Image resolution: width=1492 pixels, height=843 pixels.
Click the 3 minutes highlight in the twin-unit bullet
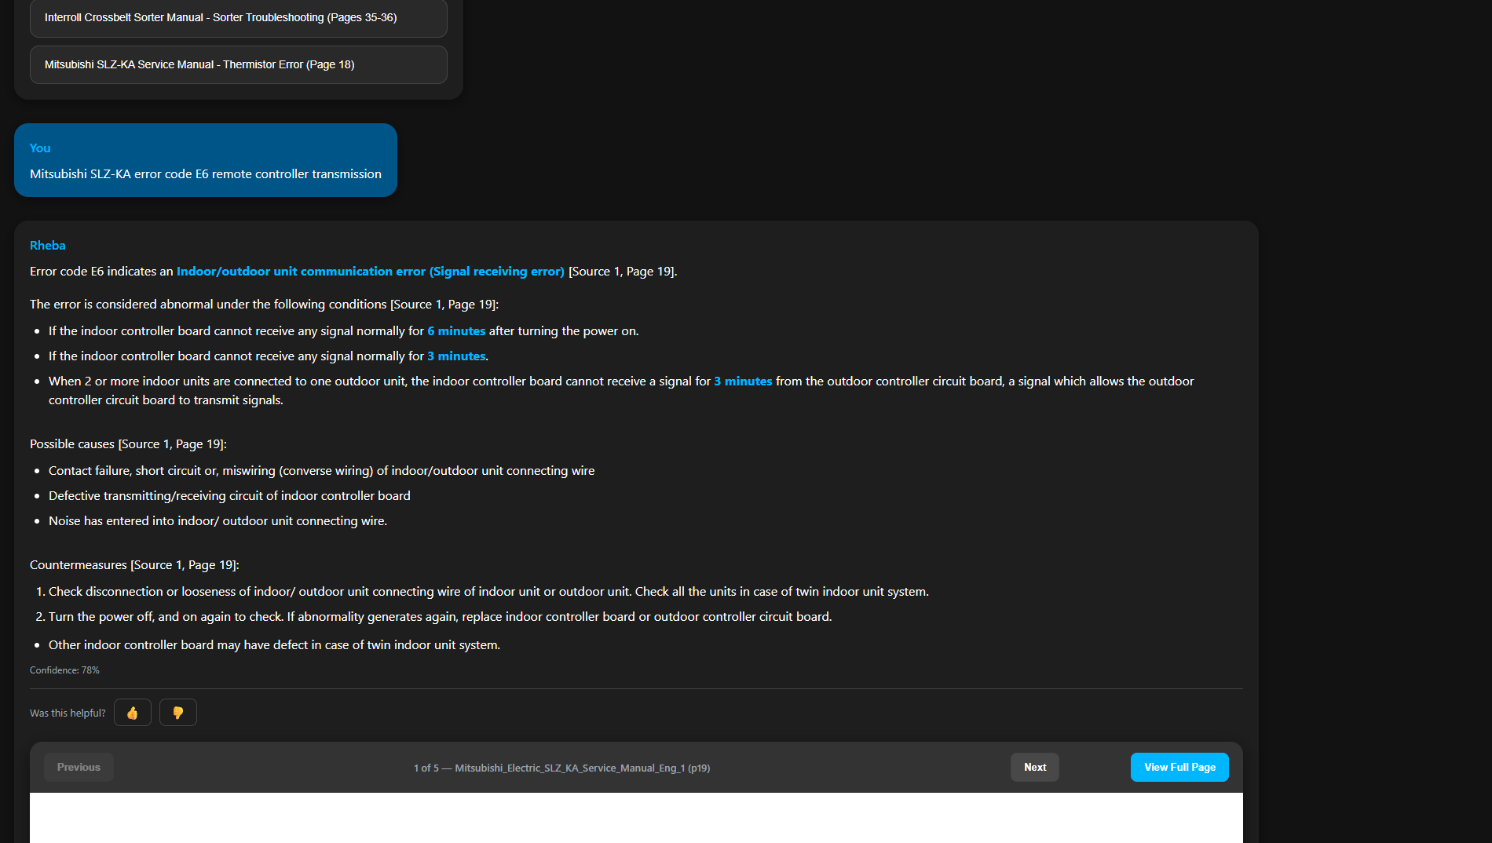[x=742, y=381]
